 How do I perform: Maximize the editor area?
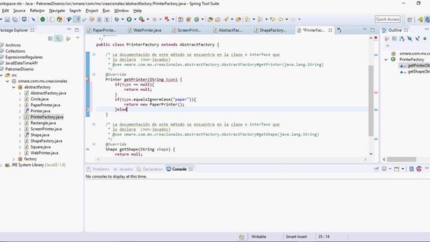click(372, 30)
